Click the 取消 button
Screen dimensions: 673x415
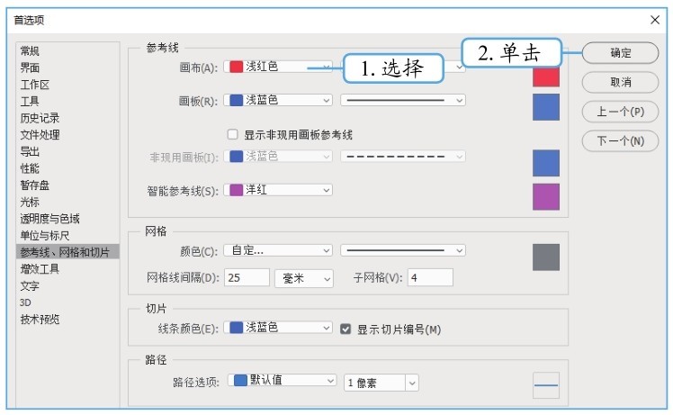pos(620,82)
